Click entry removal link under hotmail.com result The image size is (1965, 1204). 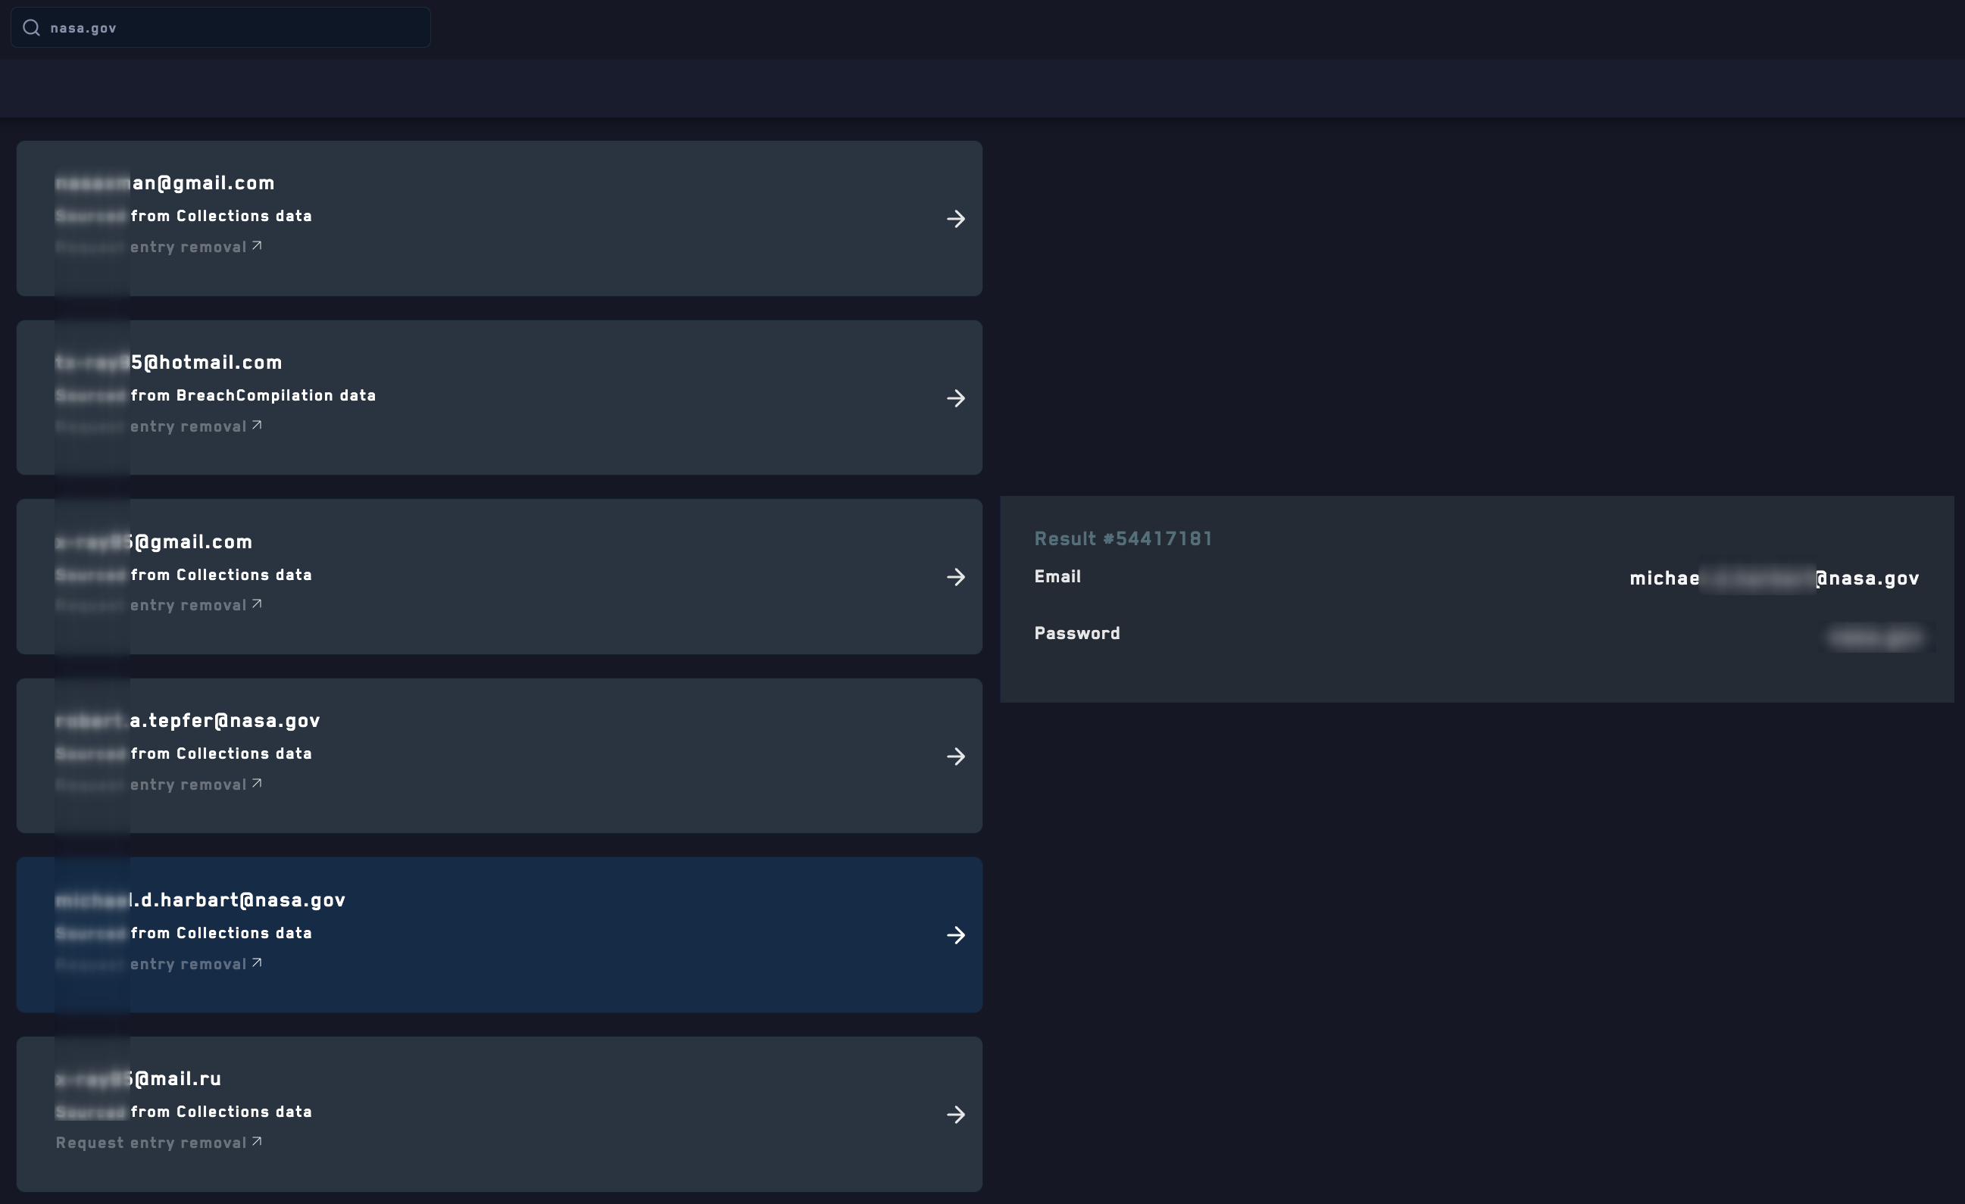(188, 426)
